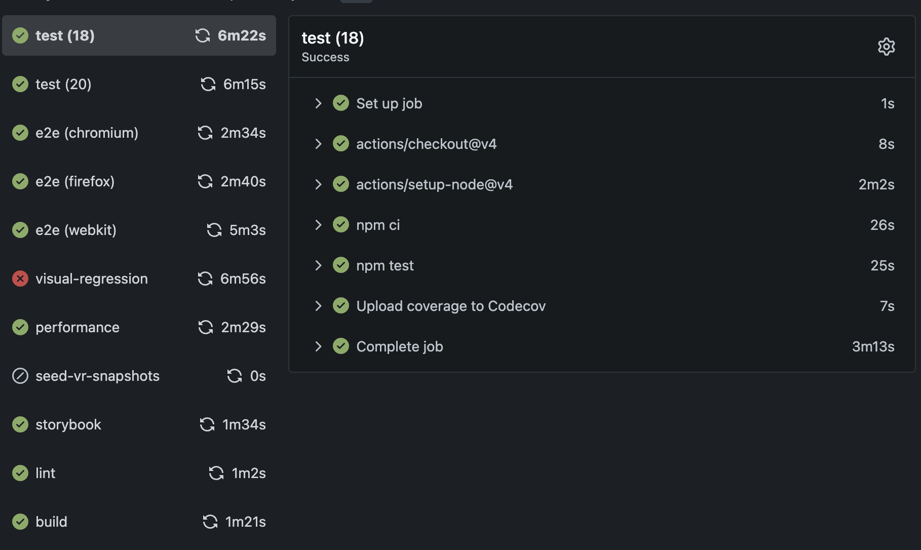Select the performance job in sidebar
Image resolution: width=921 pixels, height=550 pixels.
[x=139, y=327]
